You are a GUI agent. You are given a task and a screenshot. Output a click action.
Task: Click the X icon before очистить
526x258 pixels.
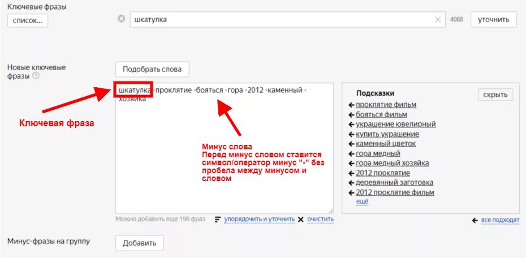point(300,220)
